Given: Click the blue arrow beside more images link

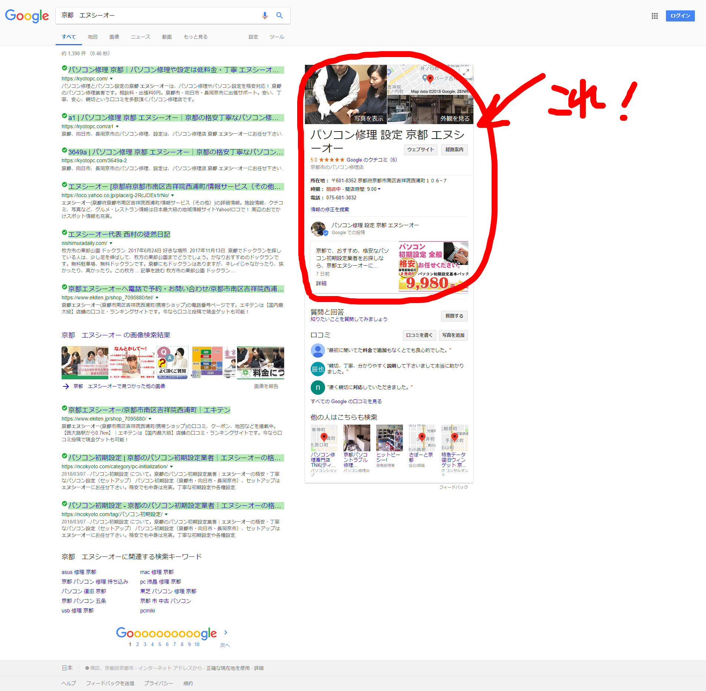Looking at the screenshot, I should point(66,386).
